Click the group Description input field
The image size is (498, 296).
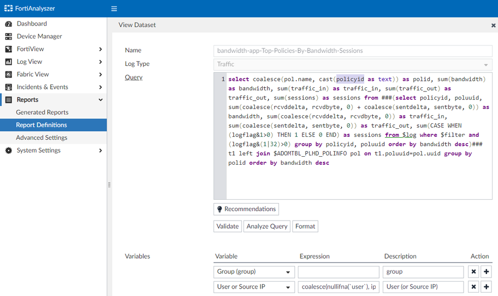(423, 272)
